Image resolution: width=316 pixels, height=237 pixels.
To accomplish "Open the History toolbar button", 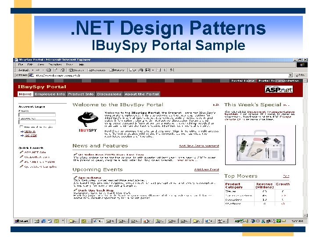I will [x=117, y=70].
